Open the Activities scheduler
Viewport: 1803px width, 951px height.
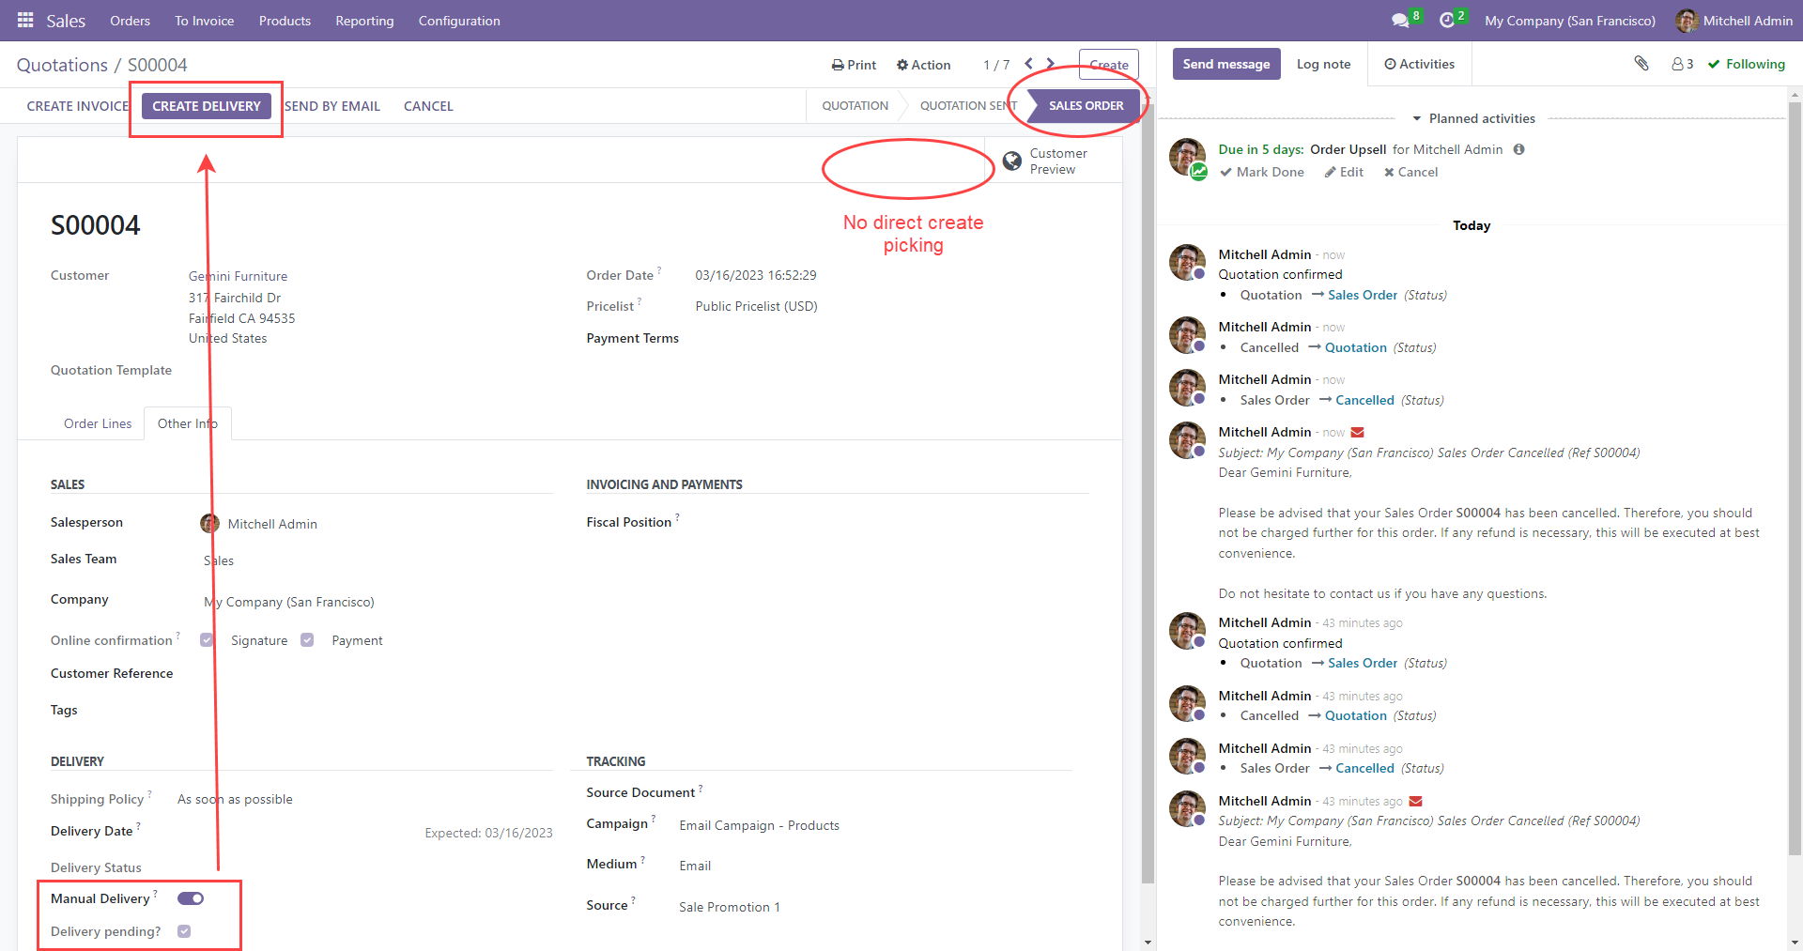tap(1420, 64)
